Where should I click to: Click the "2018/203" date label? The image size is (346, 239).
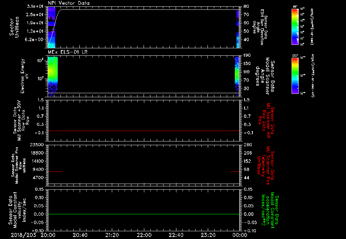(x=23, y=235)
